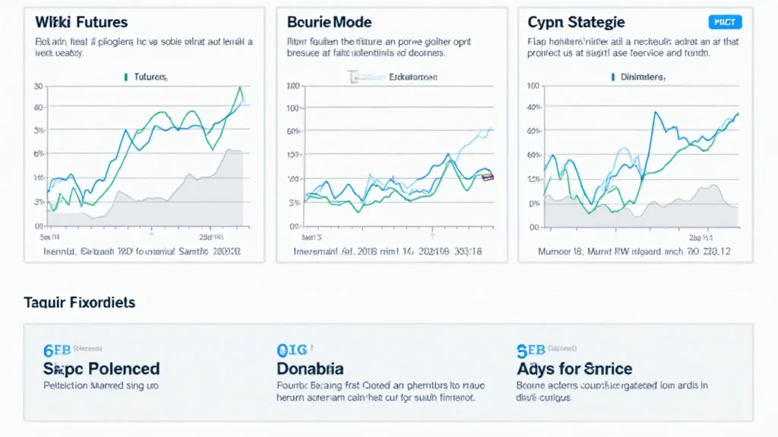778x437 pixels.
Task: Open the Bourie Mode card title
Action: 330,23
